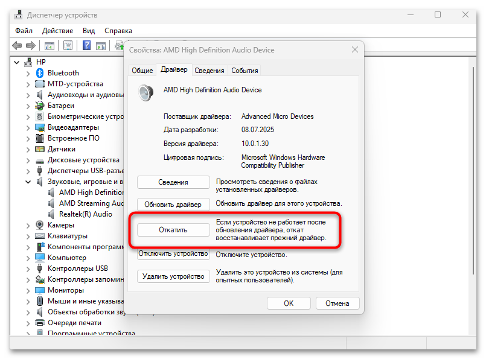Click the Device Manager vertical scrollbar
Screen dimensions: 486x359
coord(473,170)
